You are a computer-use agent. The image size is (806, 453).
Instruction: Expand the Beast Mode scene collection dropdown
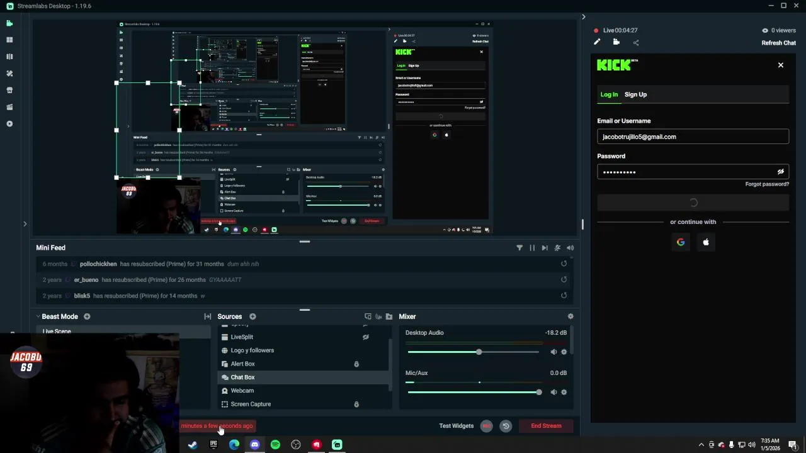[x=38, y=316]
